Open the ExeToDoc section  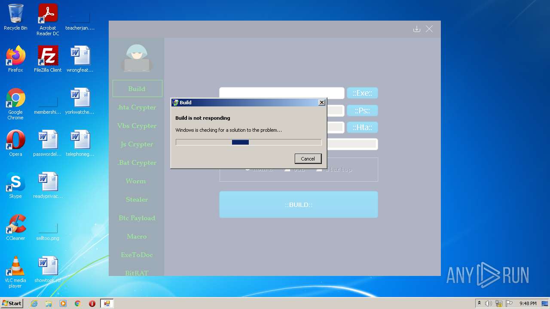point(137,255)
